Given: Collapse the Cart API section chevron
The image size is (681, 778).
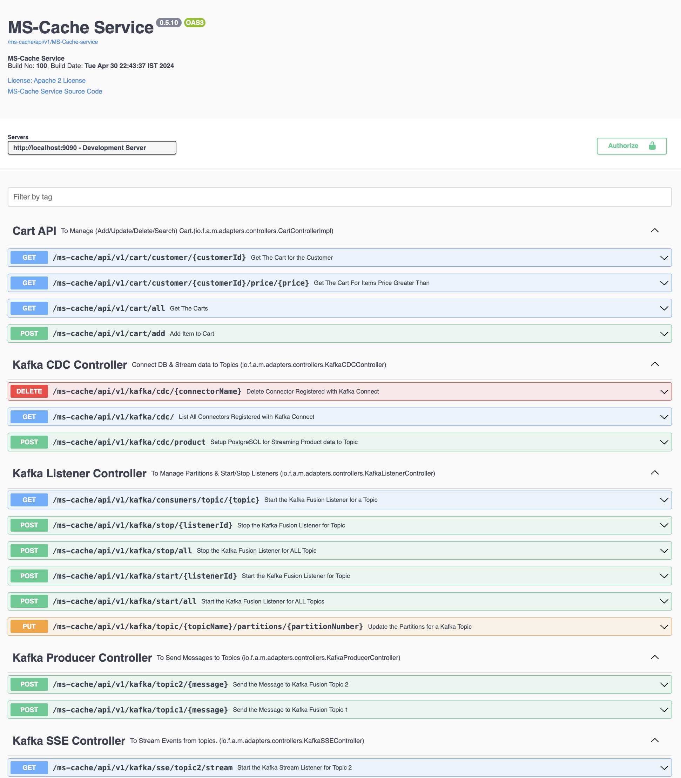Looking at the screenshot, I should pos(654,231).
